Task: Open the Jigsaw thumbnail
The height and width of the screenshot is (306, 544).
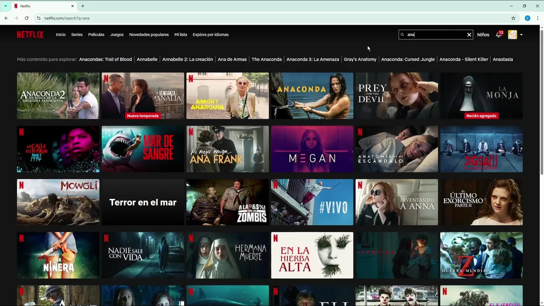Action: [x=482, y=149]
